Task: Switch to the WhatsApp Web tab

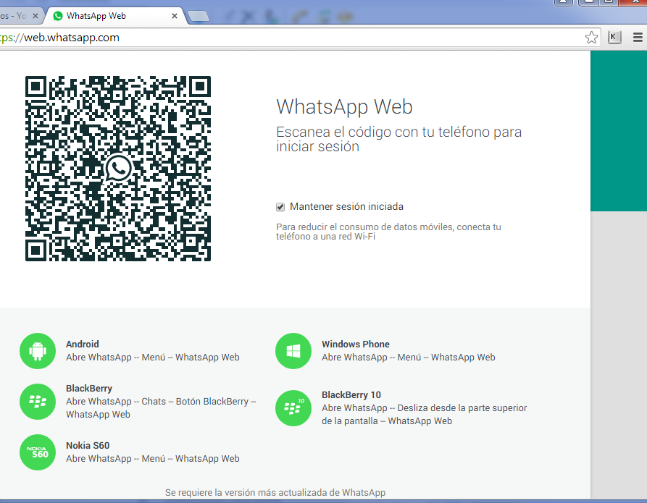Action: pos(109,15)
